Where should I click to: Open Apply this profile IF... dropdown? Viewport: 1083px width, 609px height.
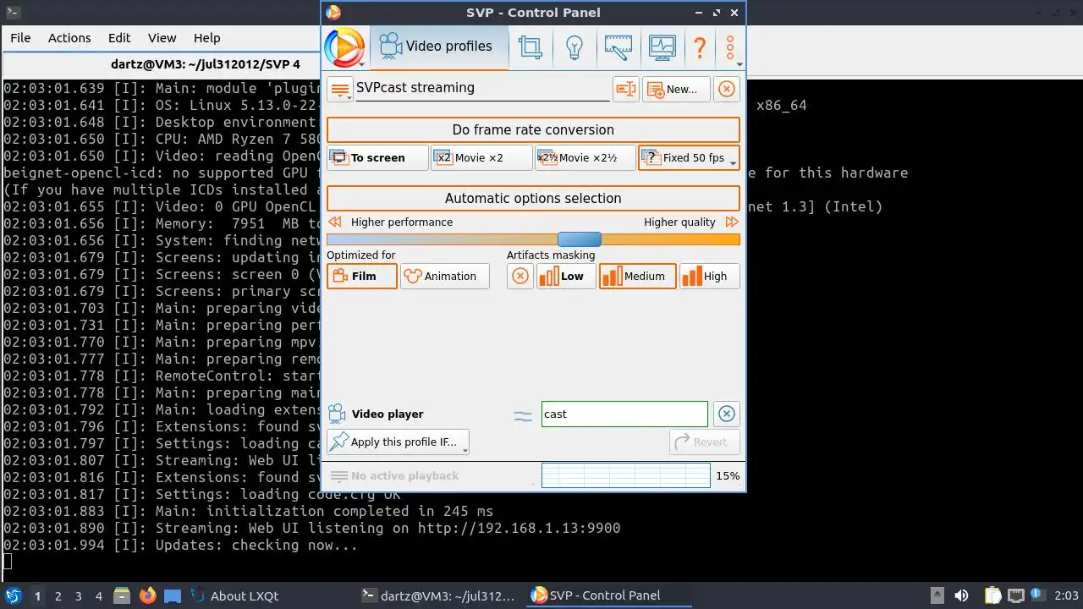[x=398, y=442]
